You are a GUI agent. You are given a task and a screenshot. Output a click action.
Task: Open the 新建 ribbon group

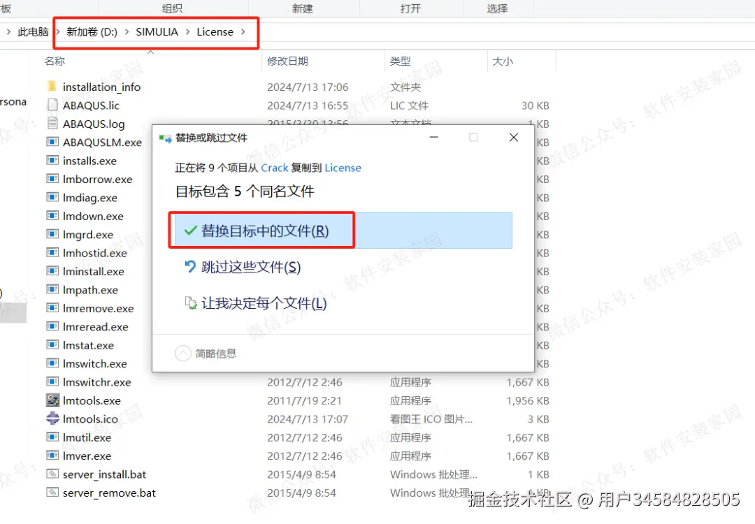303,8
